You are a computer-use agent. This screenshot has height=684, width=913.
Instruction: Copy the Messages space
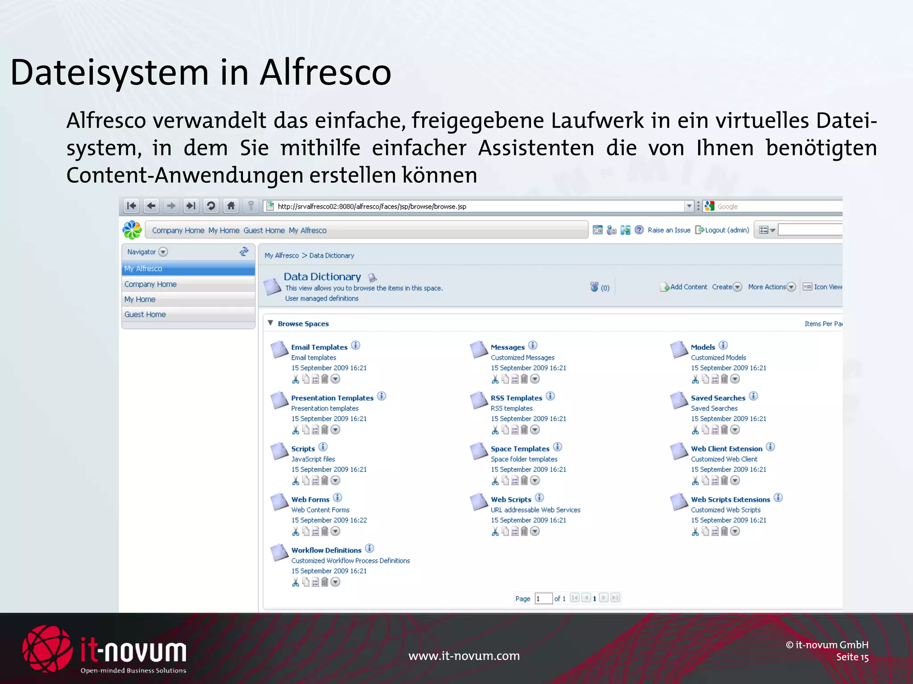click(505, 379)
